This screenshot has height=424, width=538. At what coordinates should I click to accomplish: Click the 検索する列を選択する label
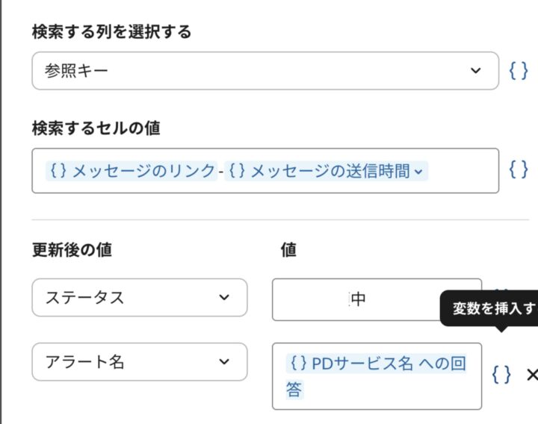pyautogui.click(x=111, y=31)
